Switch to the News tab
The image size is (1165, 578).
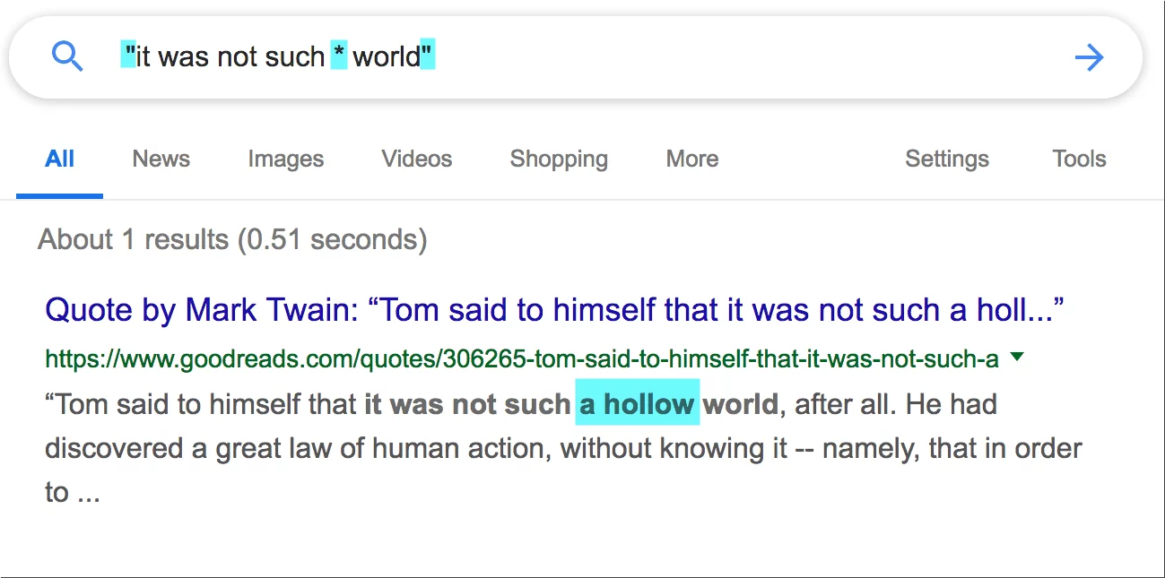pos(161,160)
